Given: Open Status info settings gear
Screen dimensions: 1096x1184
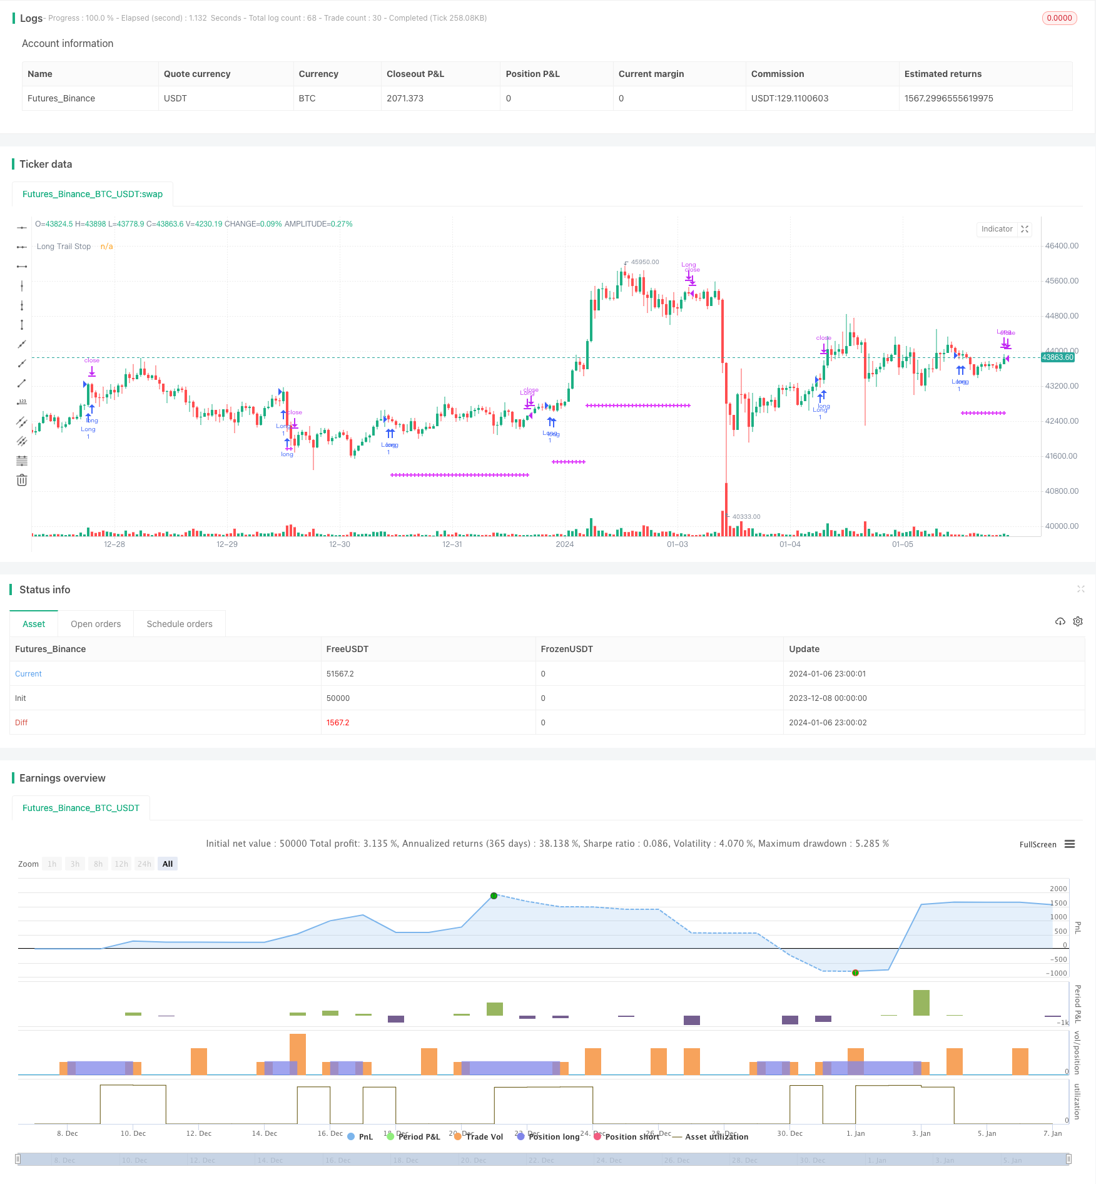Looking at the screenshot, I should coord(1078,621).
